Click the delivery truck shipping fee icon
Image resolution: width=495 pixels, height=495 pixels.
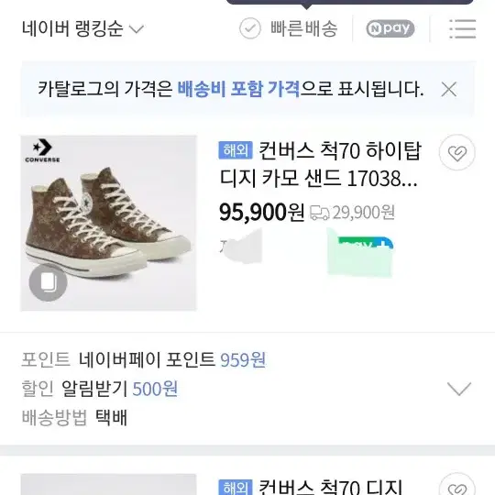319,213
